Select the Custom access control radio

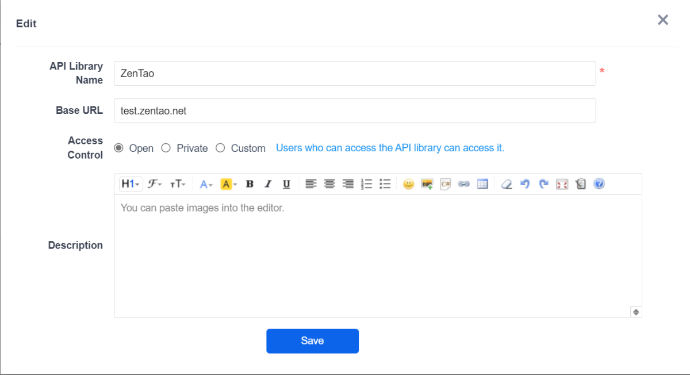pos(220,148)
